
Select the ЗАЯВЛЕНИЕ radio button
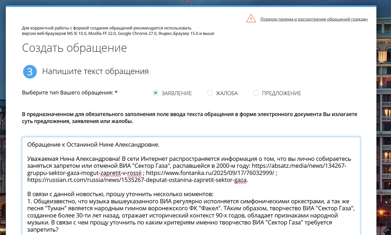155,93
